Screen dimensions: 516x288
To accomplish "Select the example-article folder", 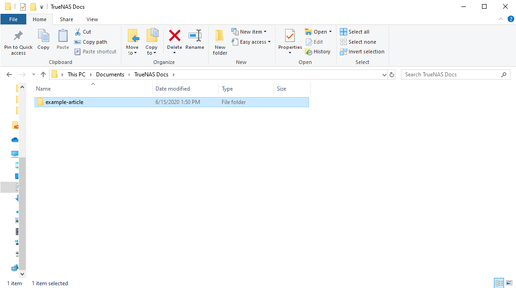I will (172, 102).
